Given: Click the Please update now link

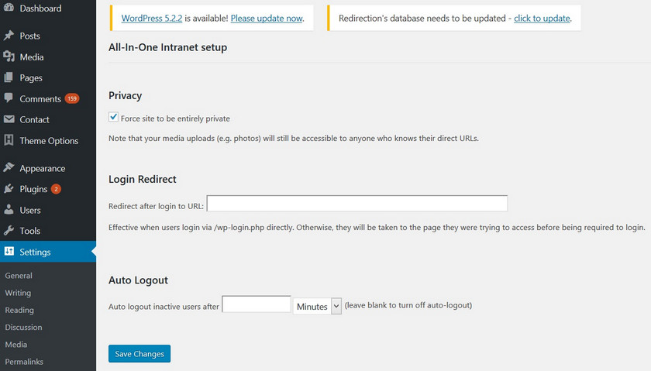Looking at the screenshot, I should click(x=267, y=18).
